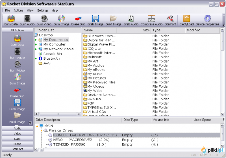
Task: Open the Settings menu
Action: 43,10
